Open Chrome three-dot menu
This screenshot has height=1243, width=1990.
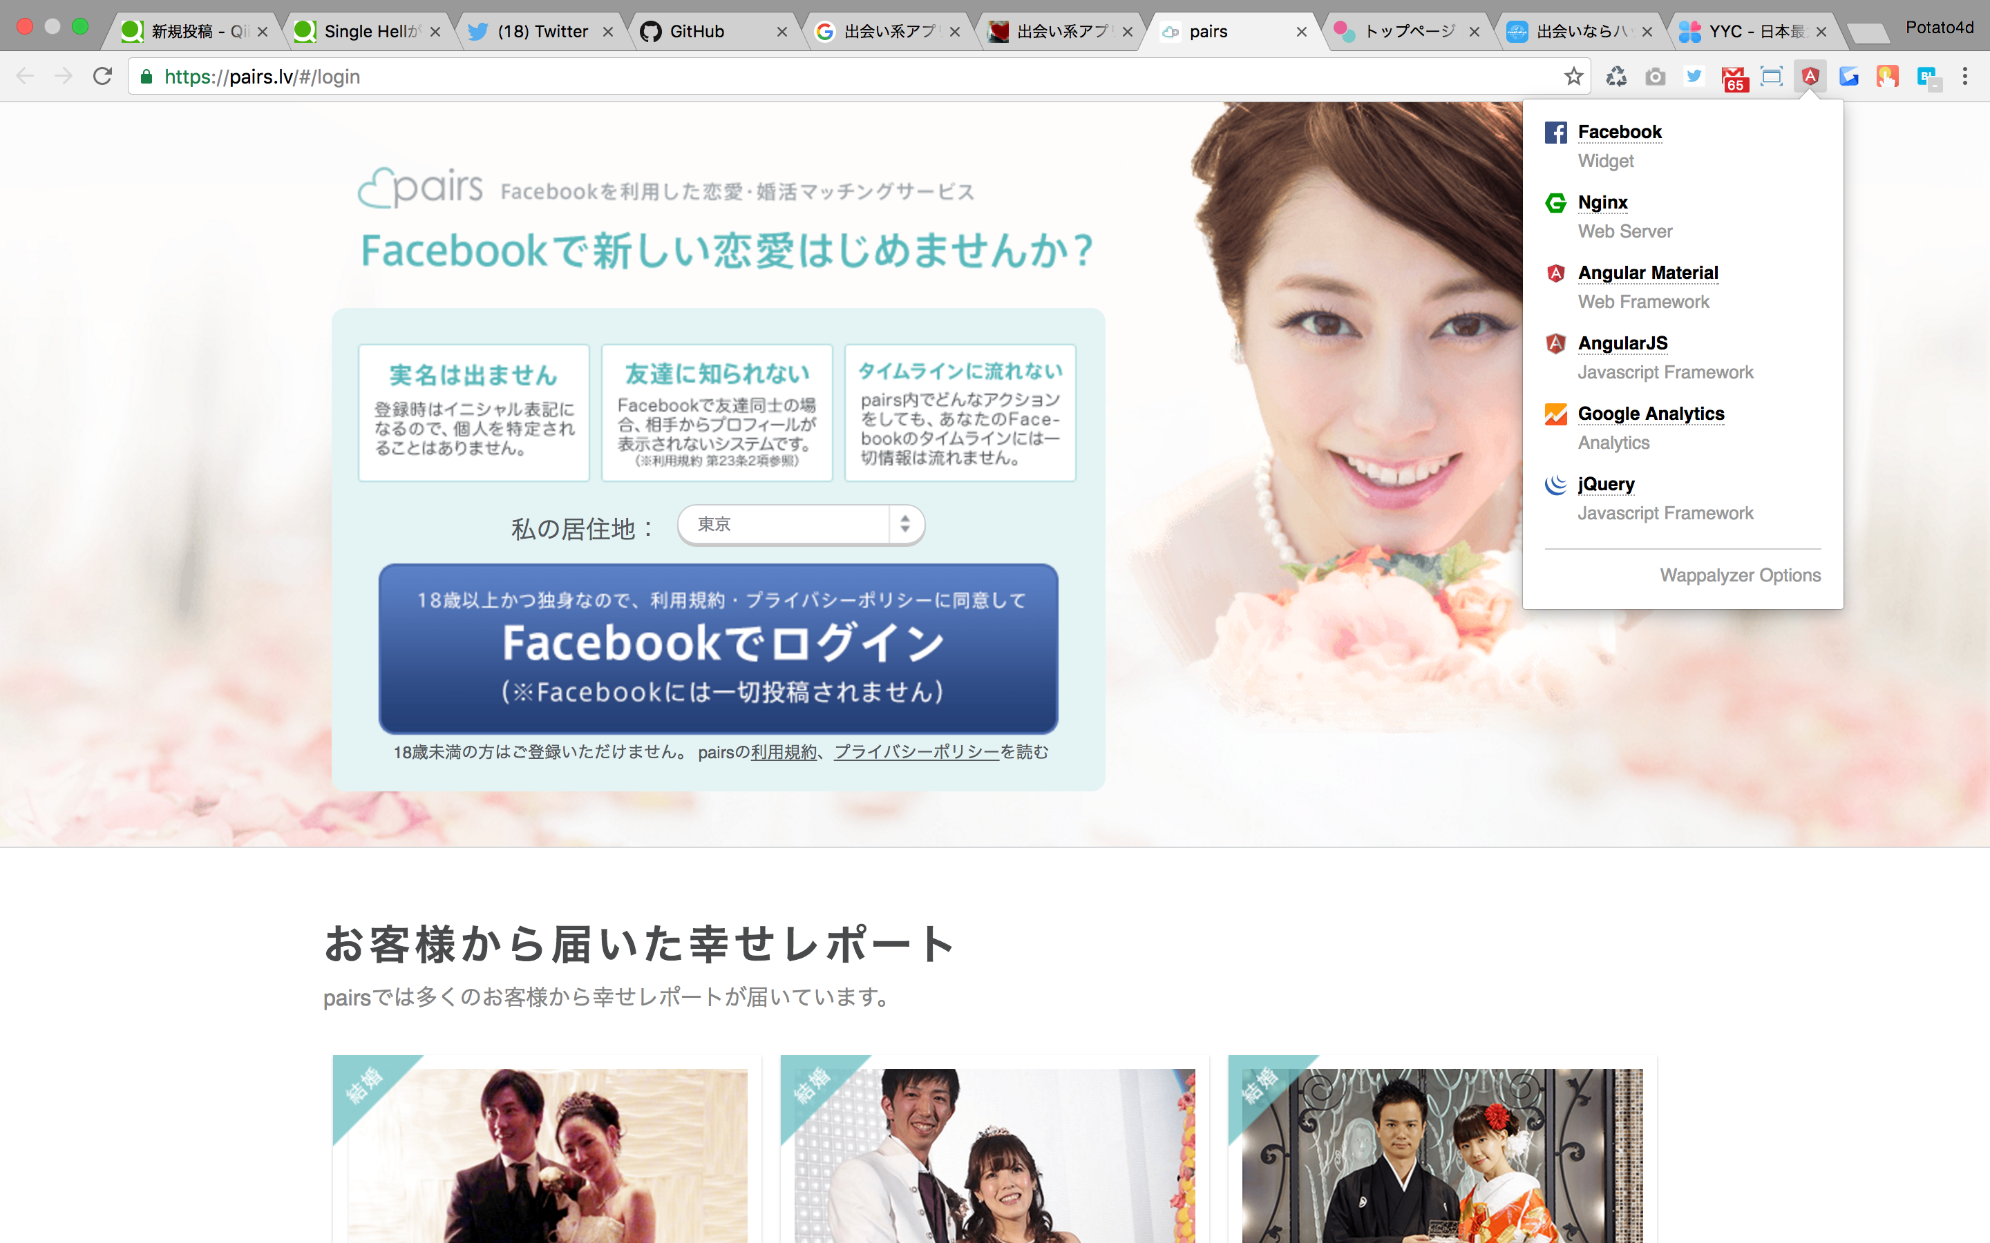pyautogui.click(x=1965, y=77)
